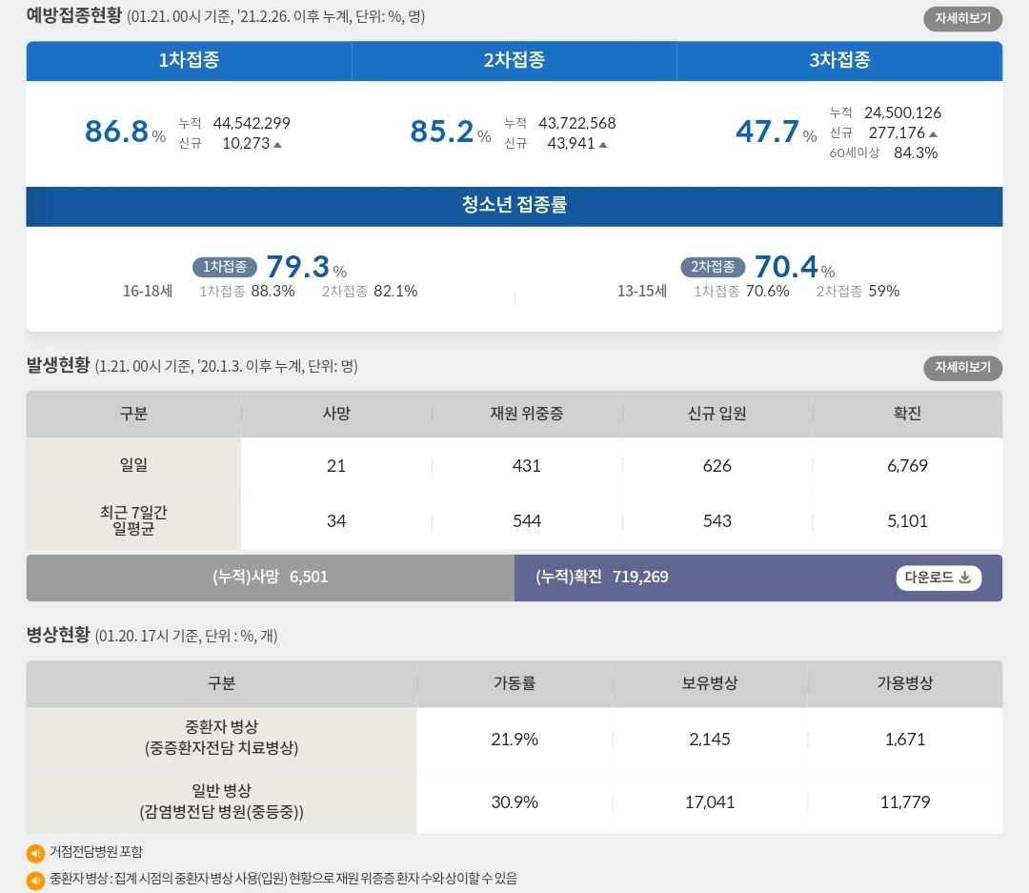This screenshot has width=1029, height=893.
Task: Click the 중환자 병상 row label
Action: pos(221,738)
